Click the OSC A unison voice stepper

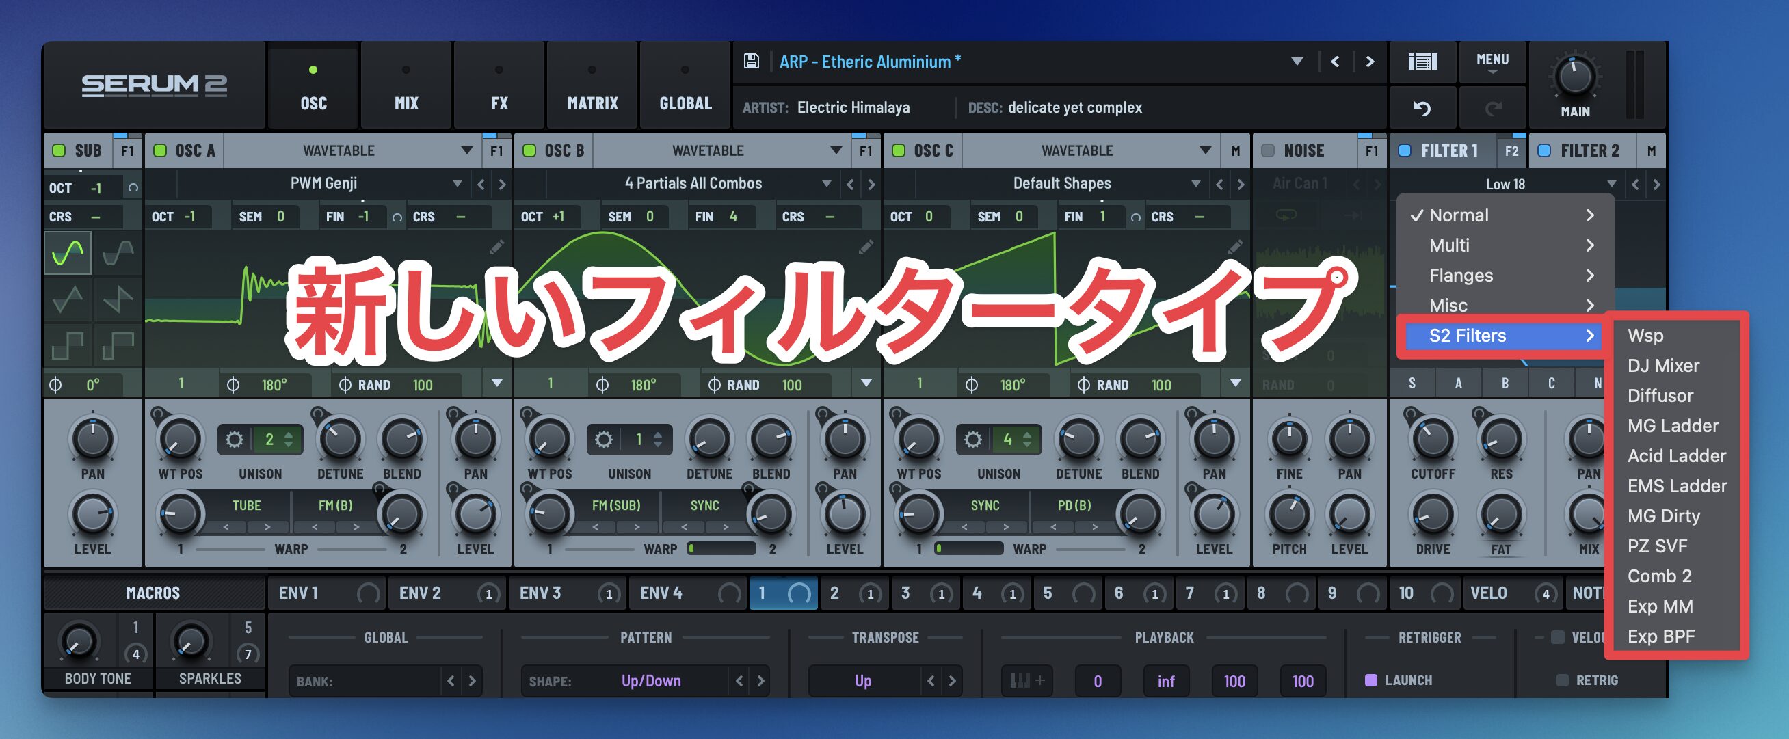(x=288, y=440)
